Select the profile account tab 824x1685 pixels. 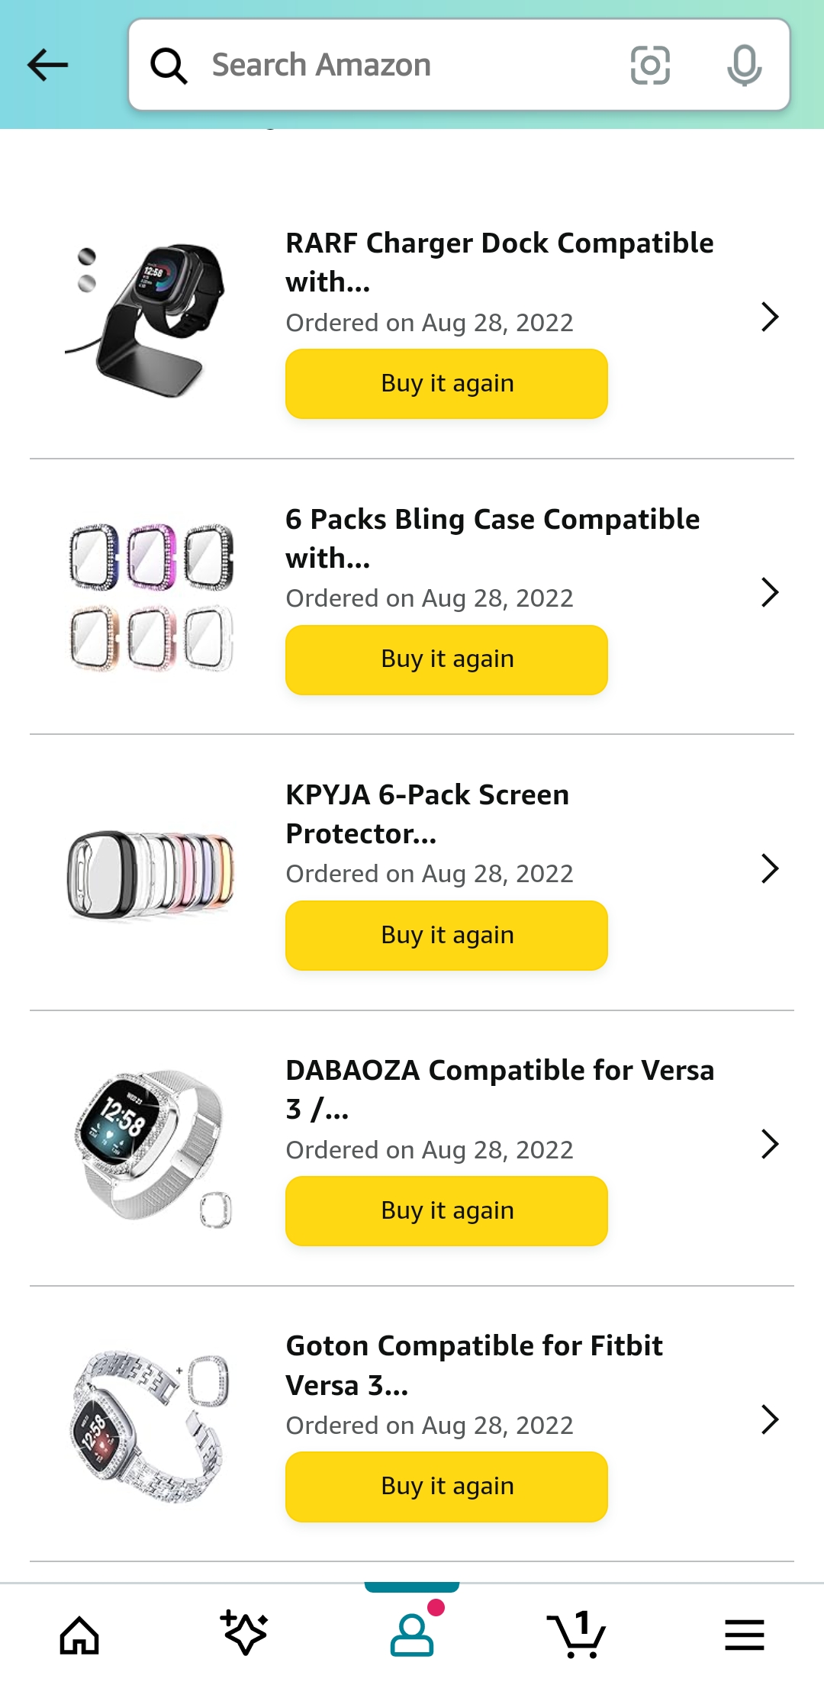pyautogui.click(x=412, y=1635)
